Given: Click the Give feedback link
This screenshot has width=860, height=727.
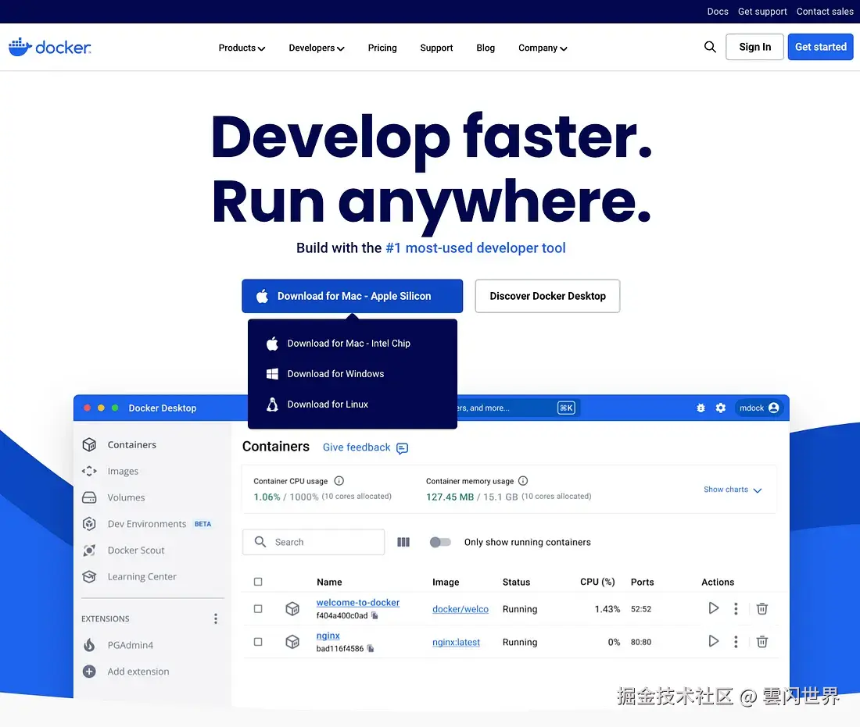Looking at the screenshot, I should click(357, 447).
